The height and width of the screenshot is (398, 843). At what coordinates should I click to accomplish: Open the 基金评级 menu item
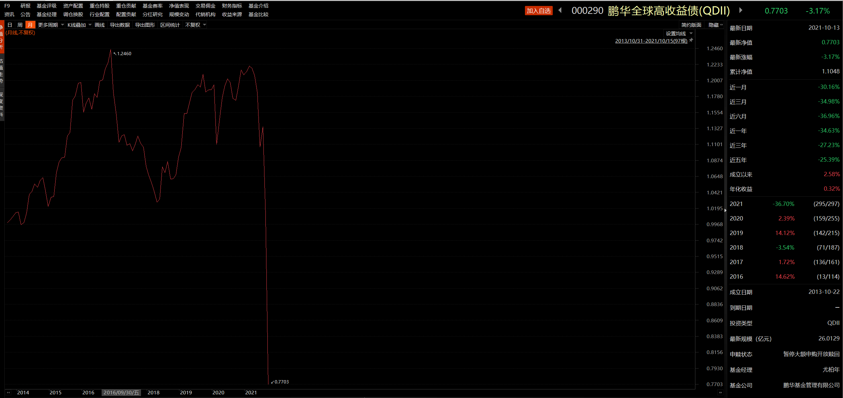(47, 6)
